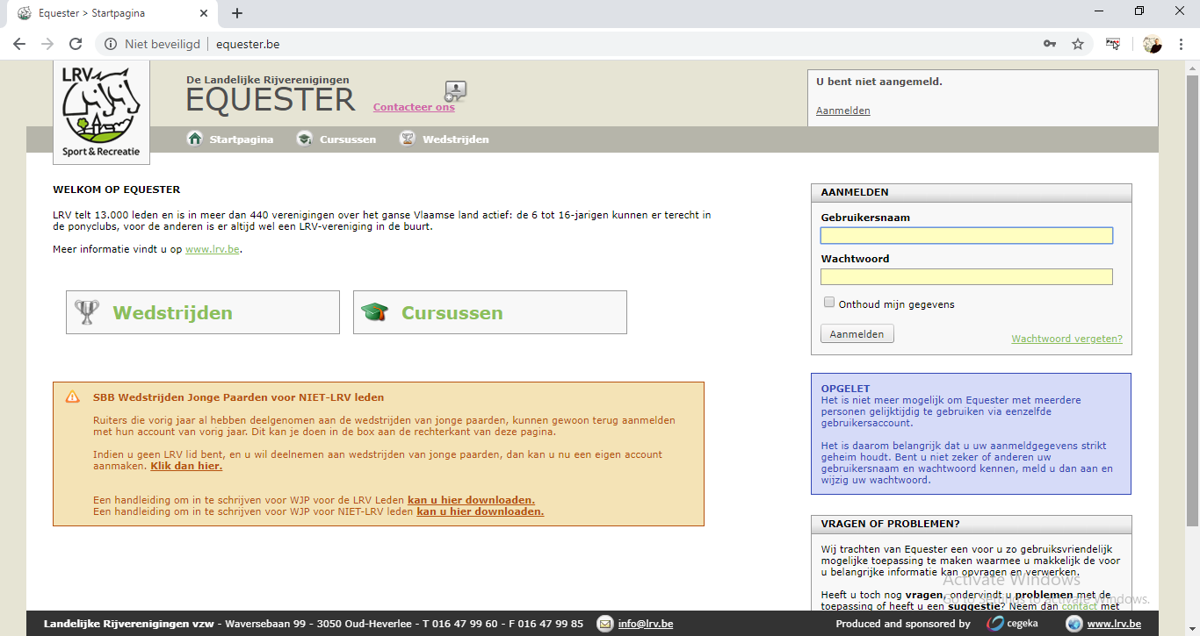Screen dimensions: 1200x636
Task: Focus the Gebruikersnaam input field
Action: coord(966,235)
